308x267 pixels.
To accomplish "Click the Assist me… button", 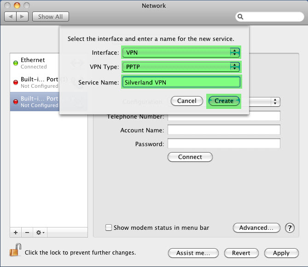I will 193,253.
